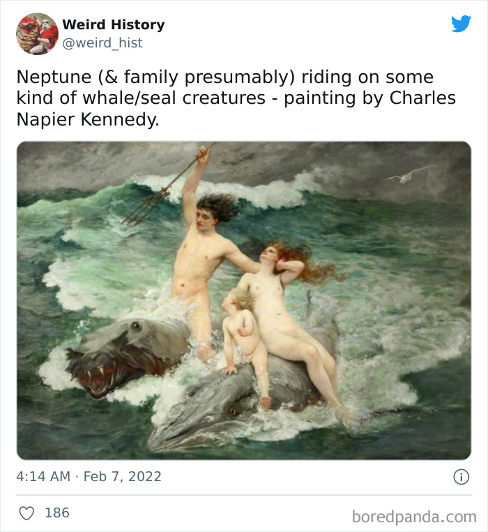Click the 186 likes count

[57, 513]
